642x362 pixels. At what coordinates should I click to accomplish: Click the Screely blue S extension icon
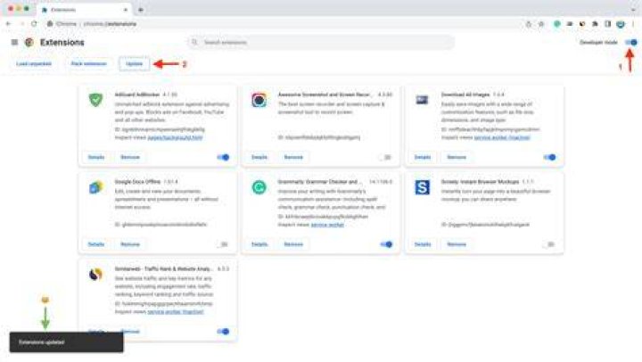422,187
